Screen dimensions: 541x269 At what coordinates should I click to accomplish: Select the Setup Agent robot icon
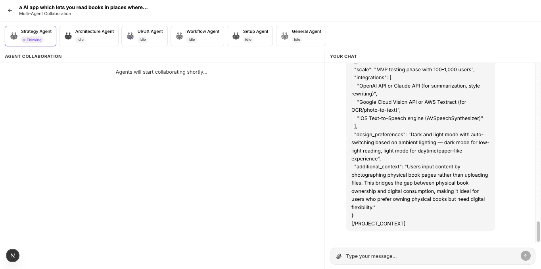pos(236,36)
